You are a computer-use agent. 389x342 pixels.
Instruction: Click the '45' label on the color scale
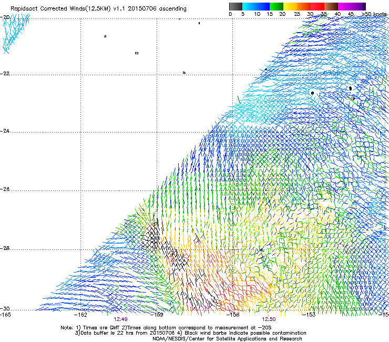[x=351, y=14]
